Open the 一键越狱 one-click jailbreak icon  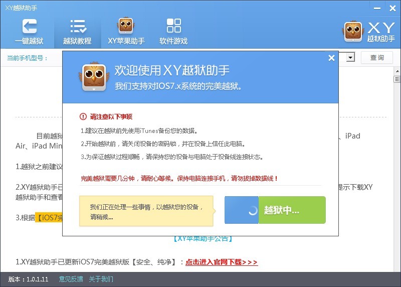pos(29,32)
